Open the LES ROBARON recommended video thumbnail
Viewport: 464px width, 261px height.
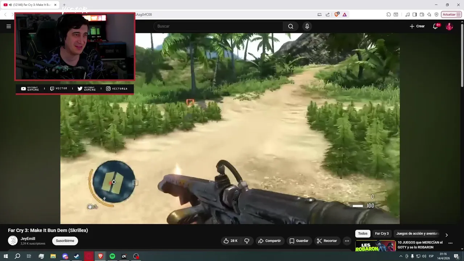click(375, 246)
